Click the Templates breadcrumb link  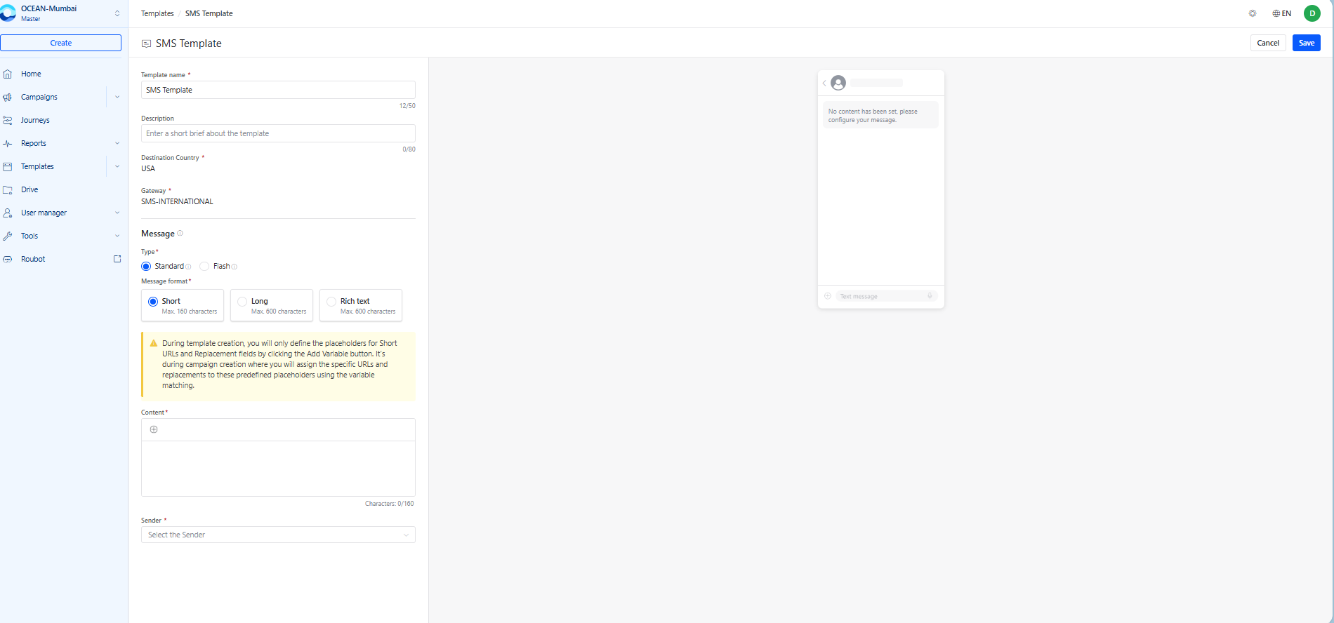coord(157,13)
